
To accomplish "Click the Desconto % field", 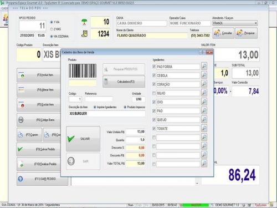I will pos(136,148).
